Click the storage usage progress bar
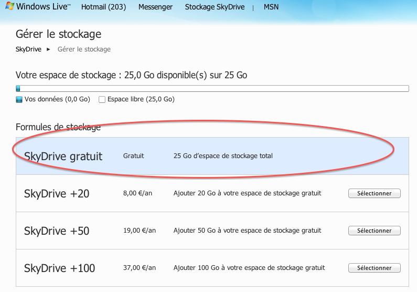 coord(212,88)
